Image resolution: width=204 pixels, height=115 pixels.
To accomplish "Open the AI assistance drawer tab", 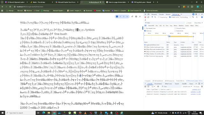I will 158,84.
